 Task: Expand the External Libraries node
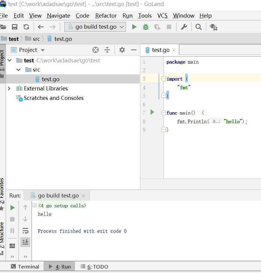[x=9, y=88]
